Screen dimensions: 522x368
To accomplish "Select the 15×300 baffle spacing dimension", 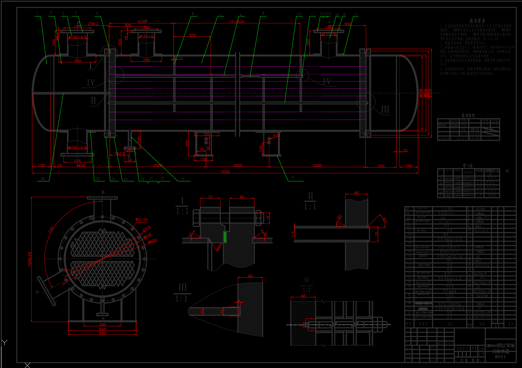I will (237, 22).
